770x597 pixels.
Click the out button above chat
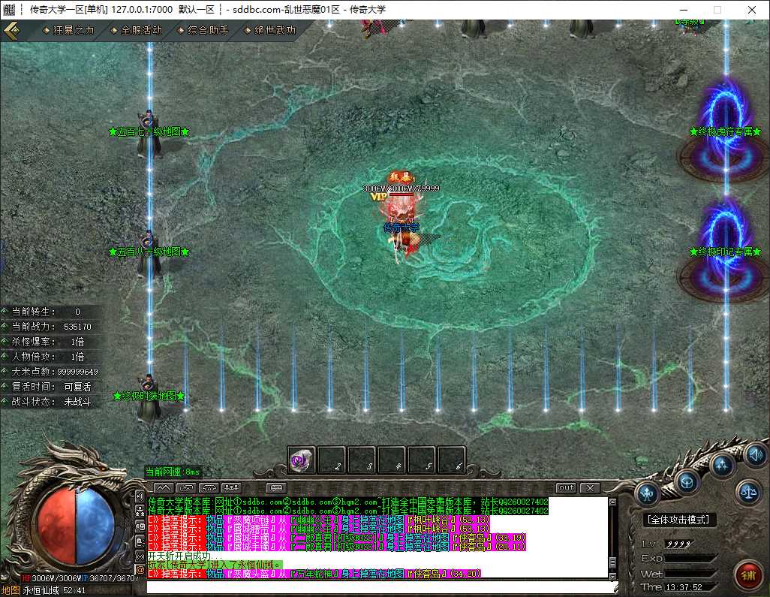click(566, 487)
